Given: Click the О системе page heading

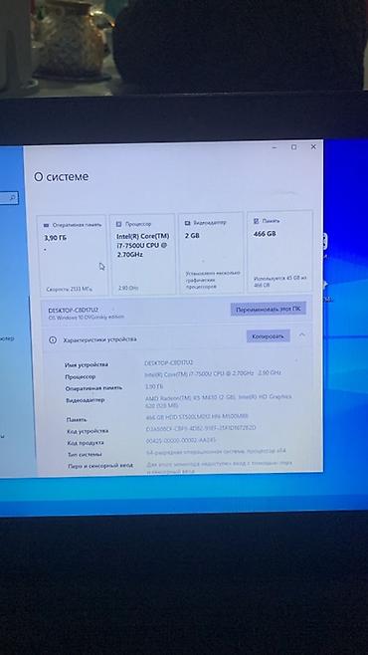Looking at the screenshot, I should 62,177.
